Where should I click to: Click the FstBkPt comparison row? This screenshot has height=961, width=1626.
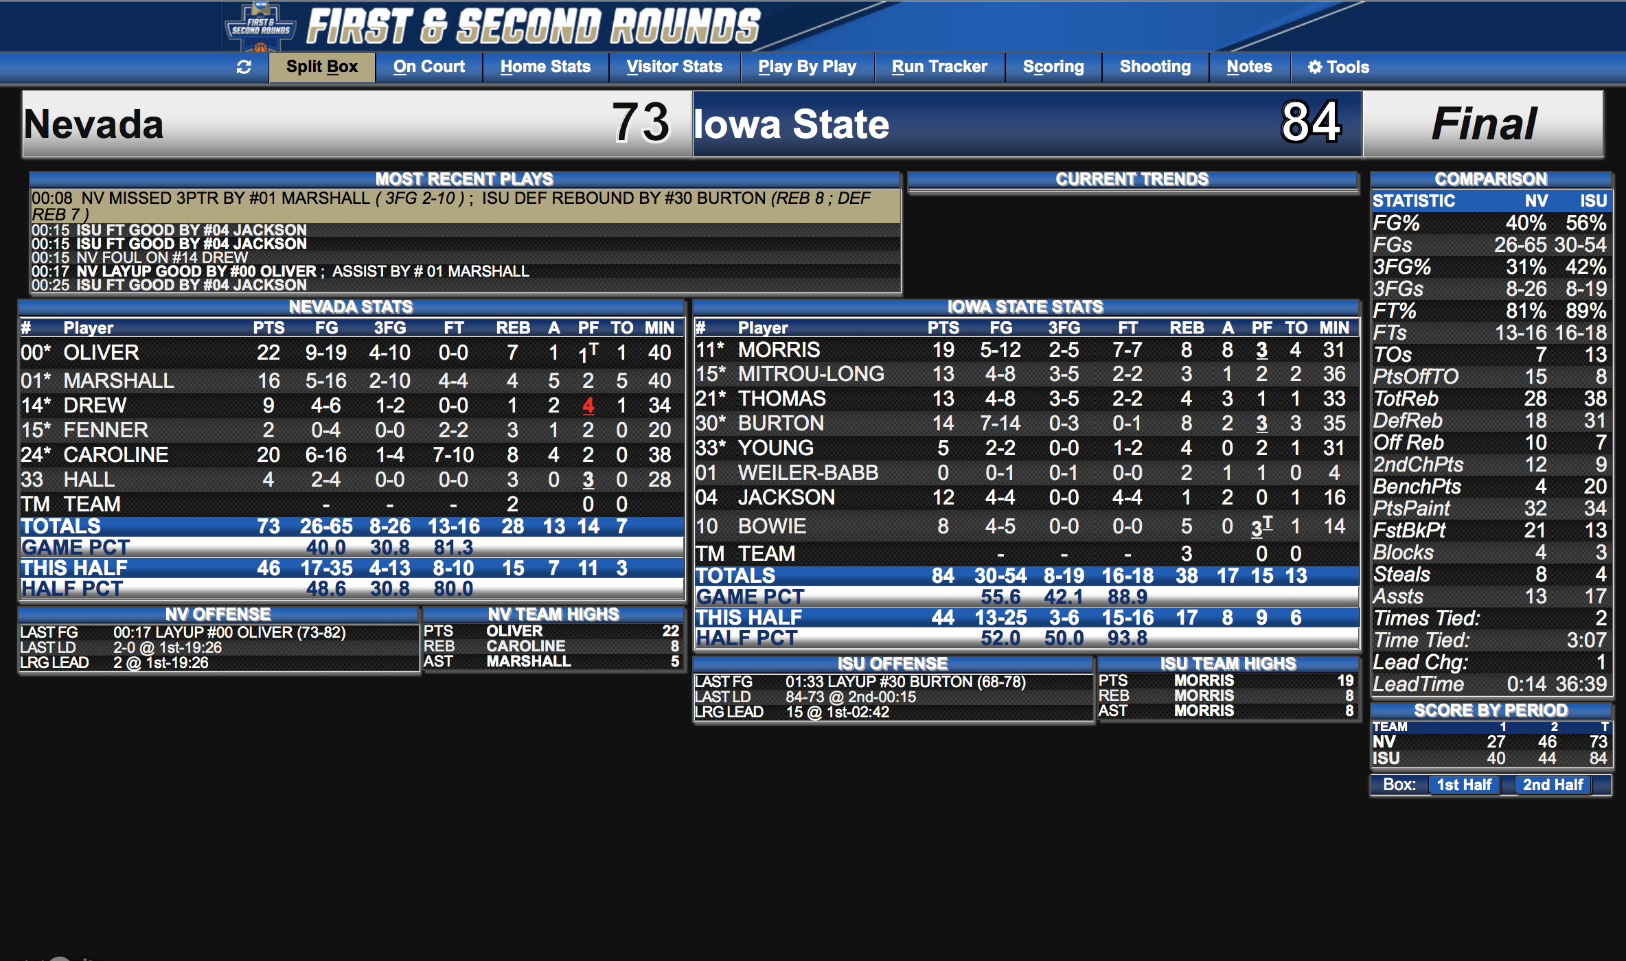tap(1490, 531)
